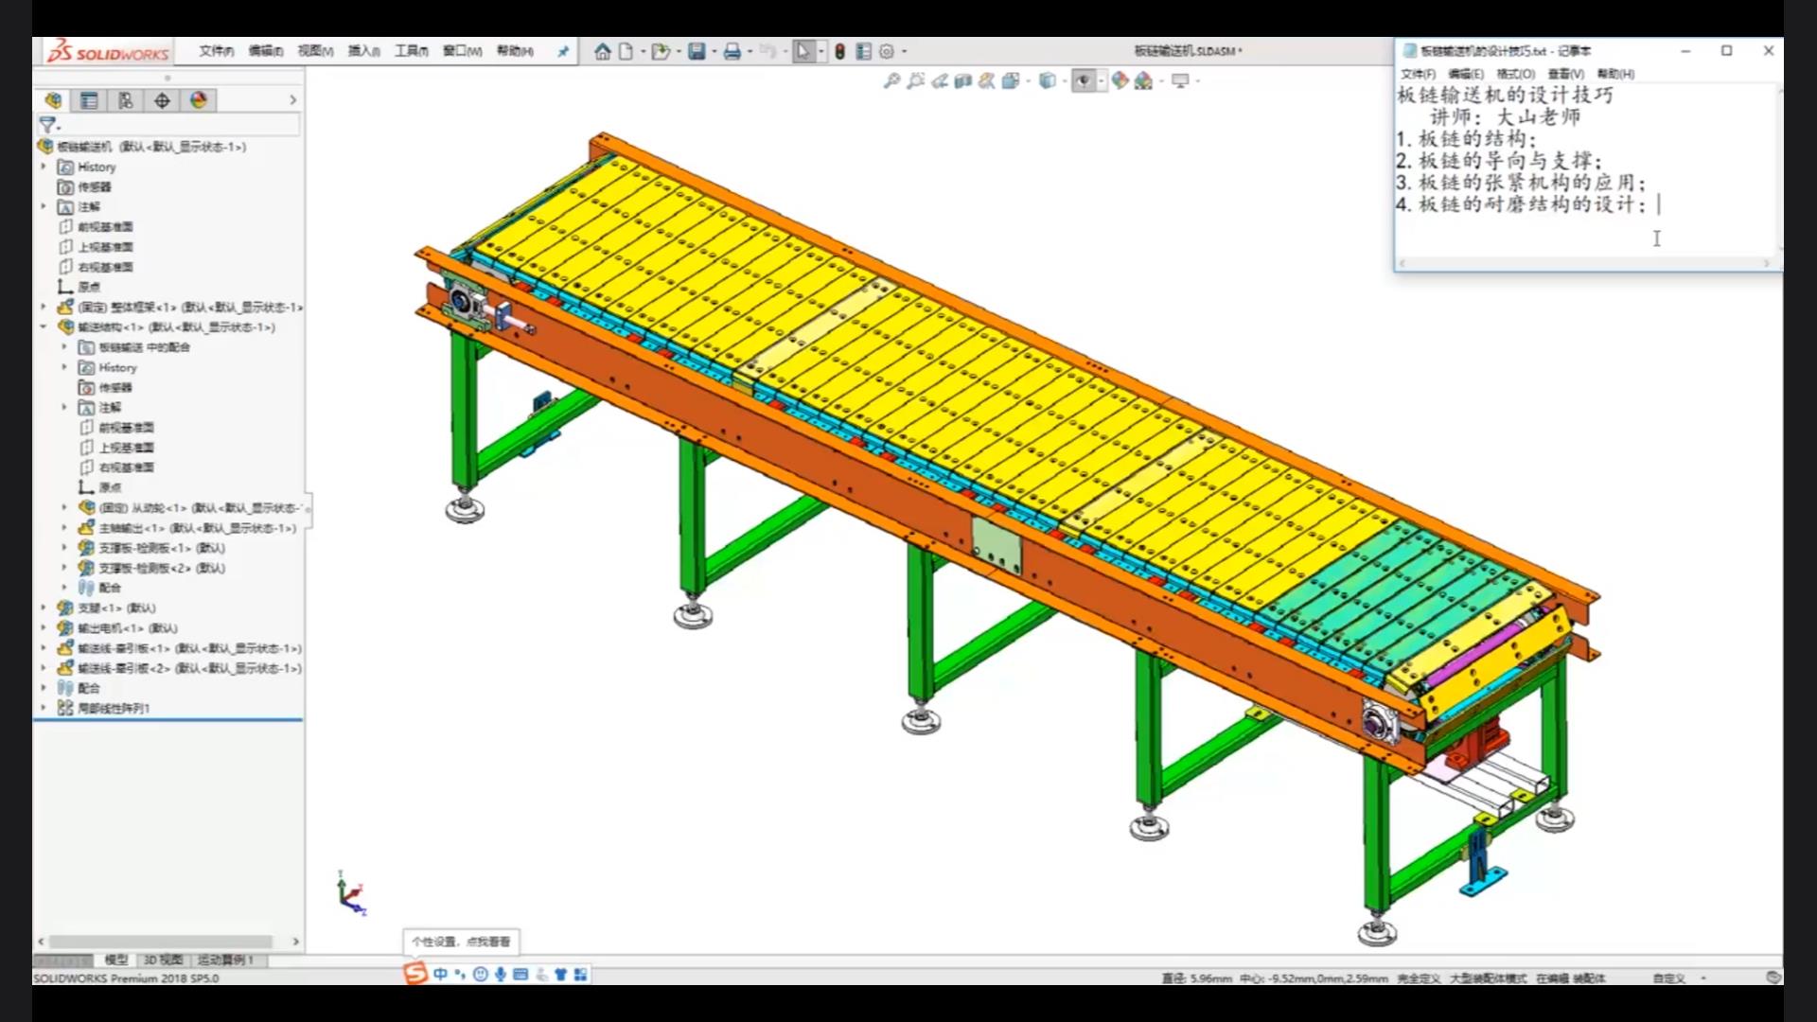The image size is (1817, 1022).
Task: Click the Undo arrow icon
Action: pos(767,51)
